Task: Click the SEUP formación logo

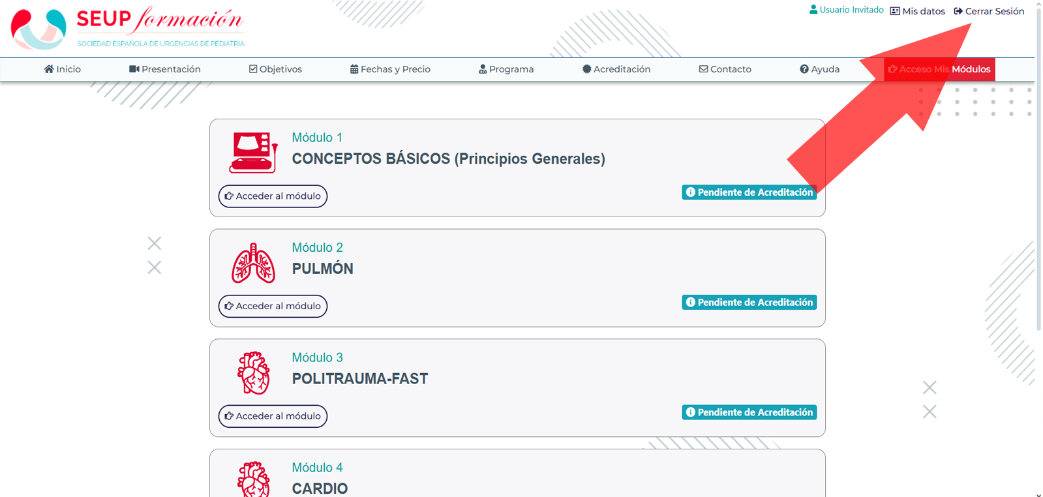Action: pyautogui.click(x=127, y=29)
